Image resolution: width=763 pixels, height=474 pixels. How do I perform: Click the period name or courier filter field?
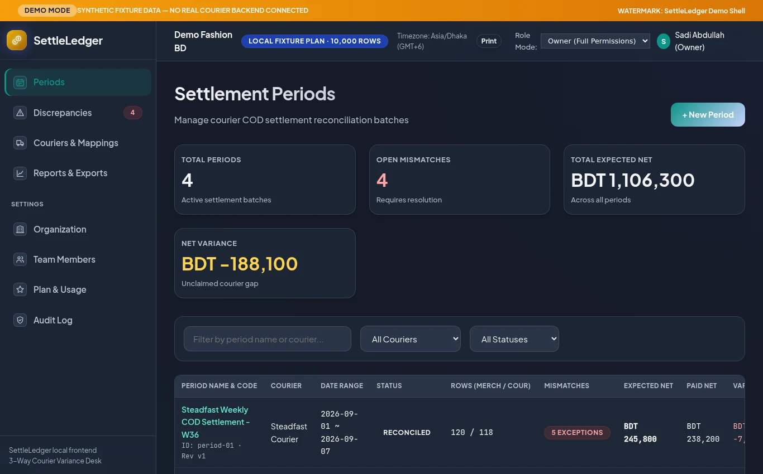tap(268, 339)
